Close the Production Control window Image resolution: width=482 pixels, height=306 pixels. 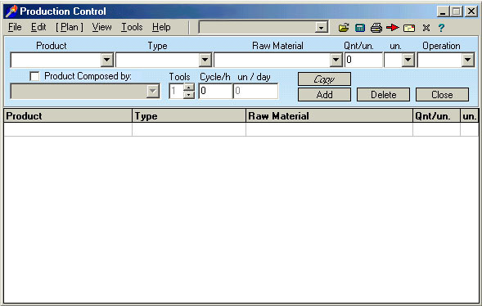pyautogui.click(x=471, y=11)
